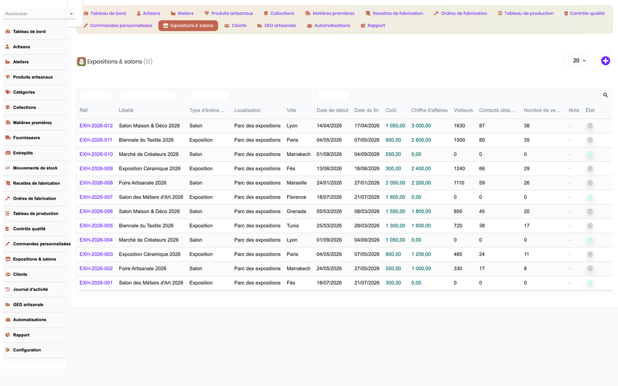Click the Clients people icon in top bar
The image size is (618, 386).
coord(227,26)
